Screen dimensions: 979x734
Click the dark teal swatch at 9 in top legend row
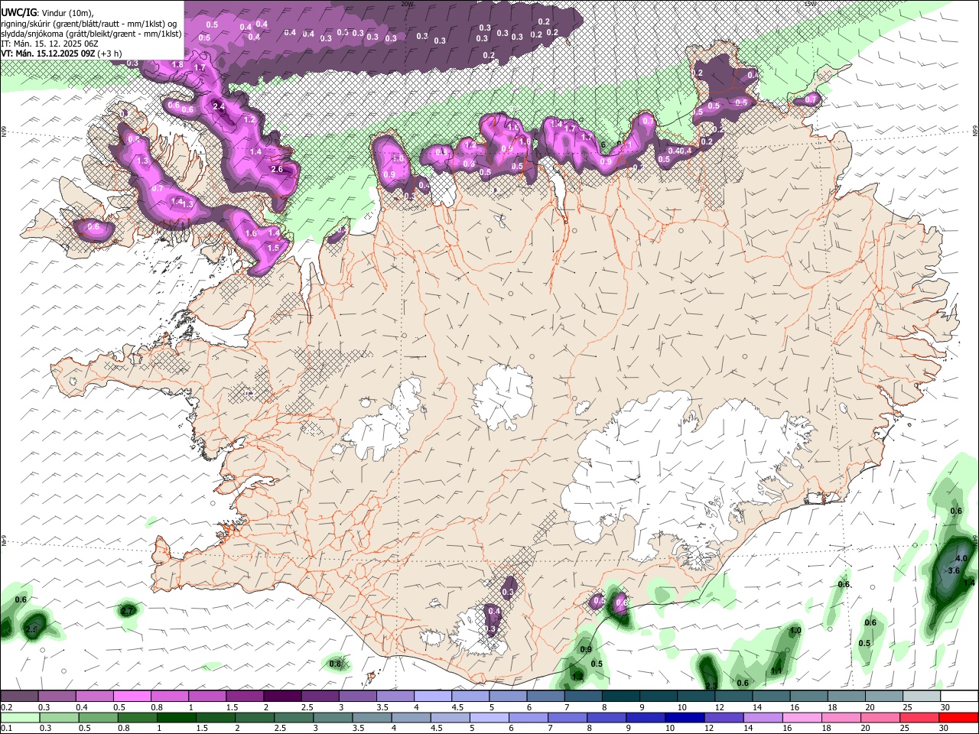click(x=658, y=696)
